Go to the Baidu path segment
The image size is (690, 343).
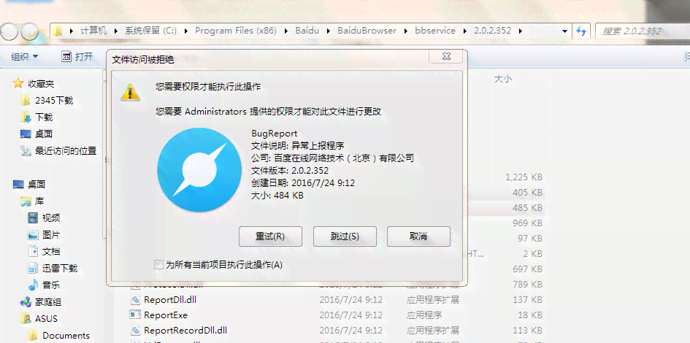click(x=307, y=31)
